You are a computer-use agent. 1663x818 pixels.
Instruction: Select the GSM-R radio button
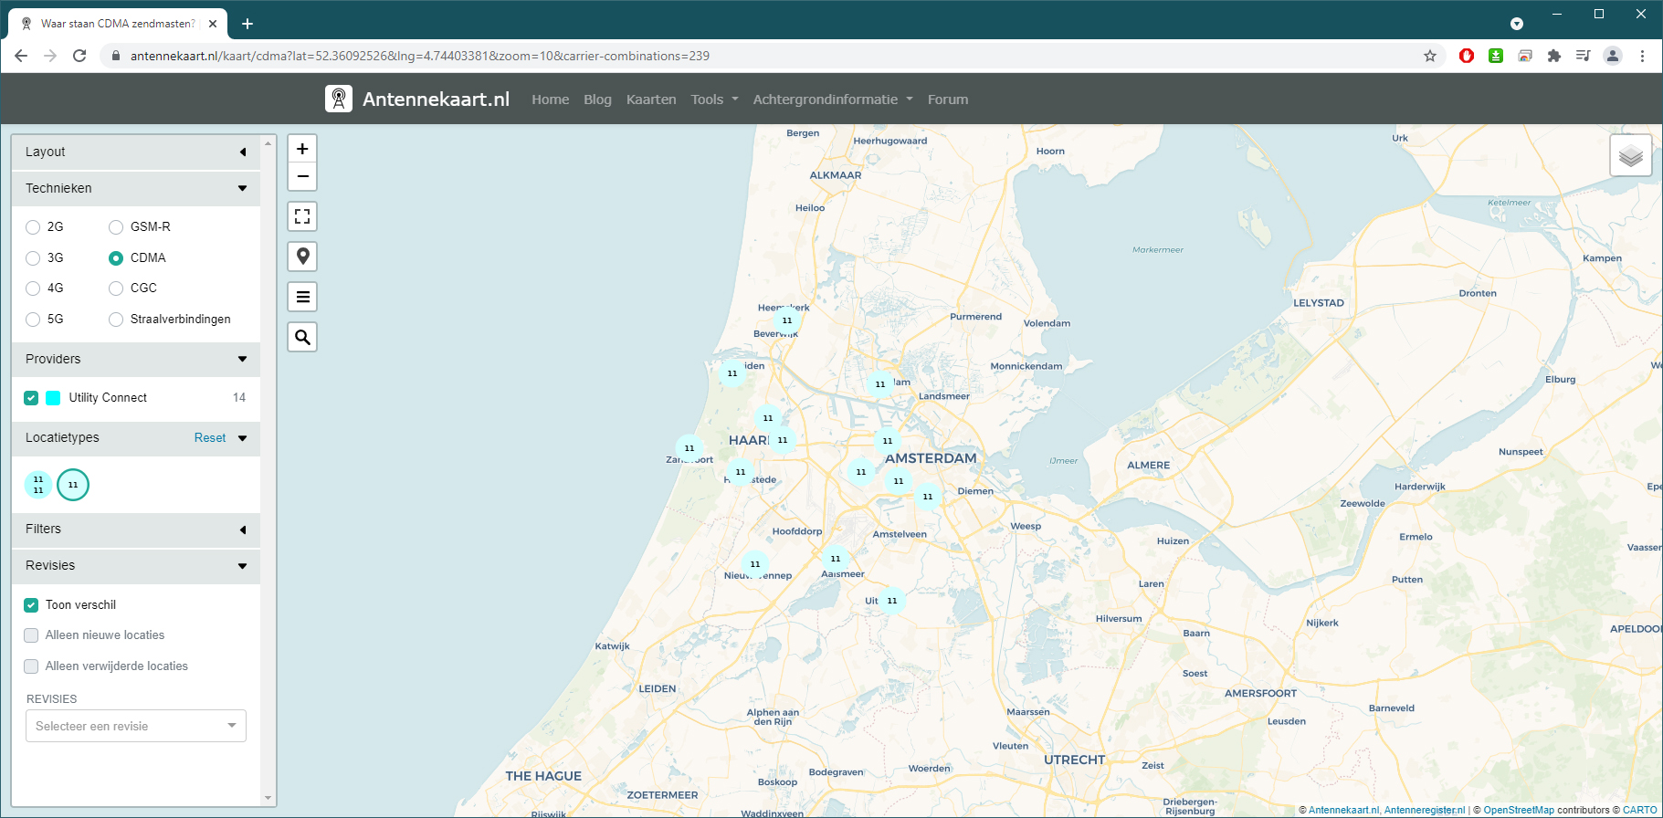pyautogui.click(x=116, y=227)
